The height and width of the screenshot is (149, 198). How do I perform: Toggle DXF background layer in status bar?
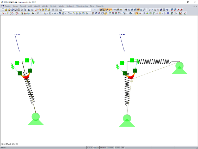coord(123,147)
